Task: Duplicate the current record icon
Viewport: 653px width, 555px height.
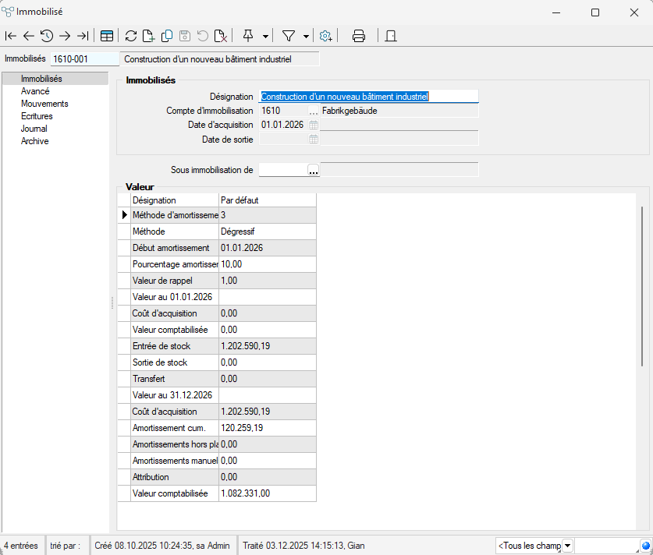Action: click(166, 36)
